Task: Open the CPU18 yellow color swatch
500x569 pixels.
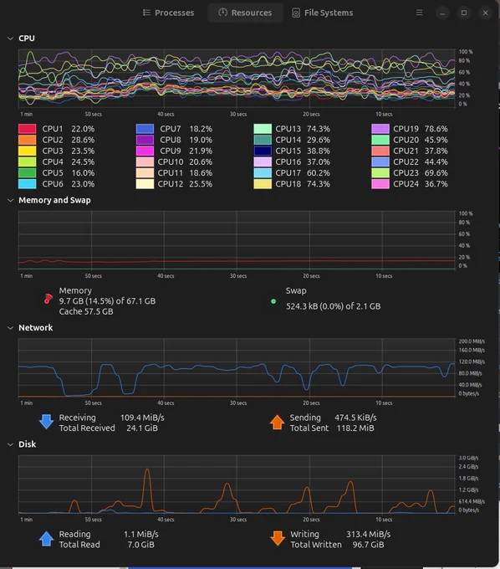Action: 263,184
